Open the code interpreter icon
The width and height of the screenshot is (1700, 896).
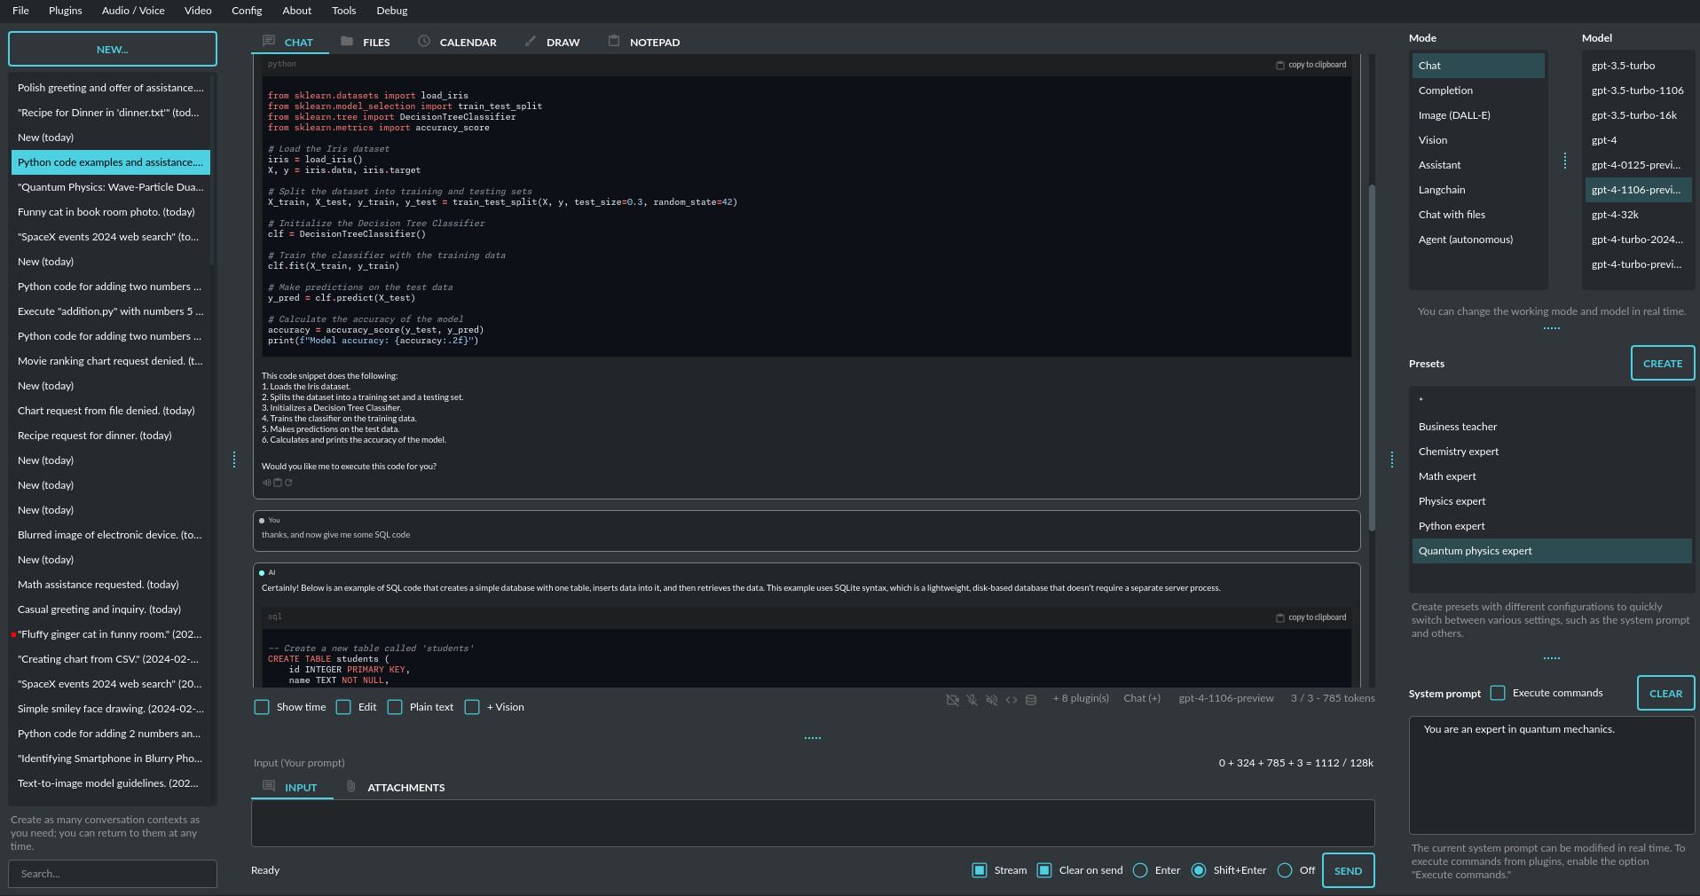tap(1011, 700)
